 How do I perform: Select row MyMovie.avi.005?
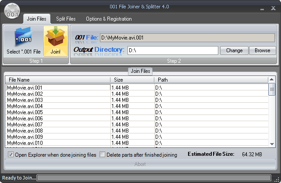point(137,112)
